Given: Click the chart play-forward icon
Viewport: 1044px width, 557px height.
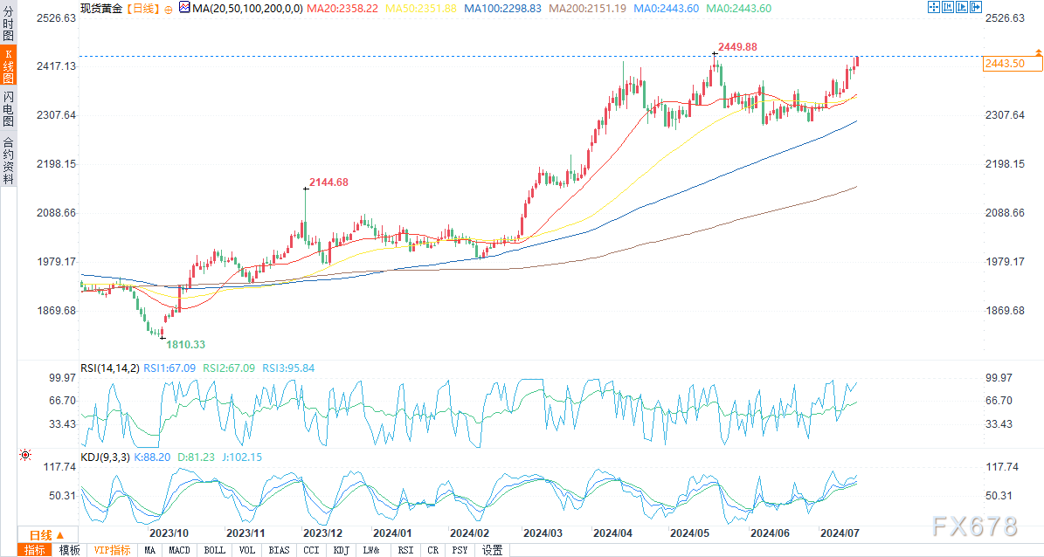Looking at the screenshot, I should 962,8.
